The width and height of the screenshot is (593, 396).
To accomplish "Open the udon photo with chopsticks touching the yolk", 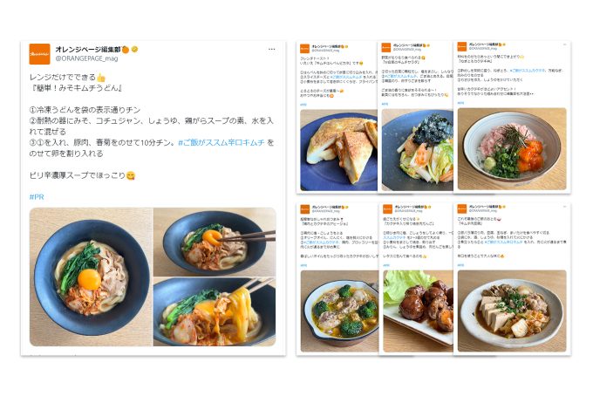I will pyautogui.click(x=215, y=242).
